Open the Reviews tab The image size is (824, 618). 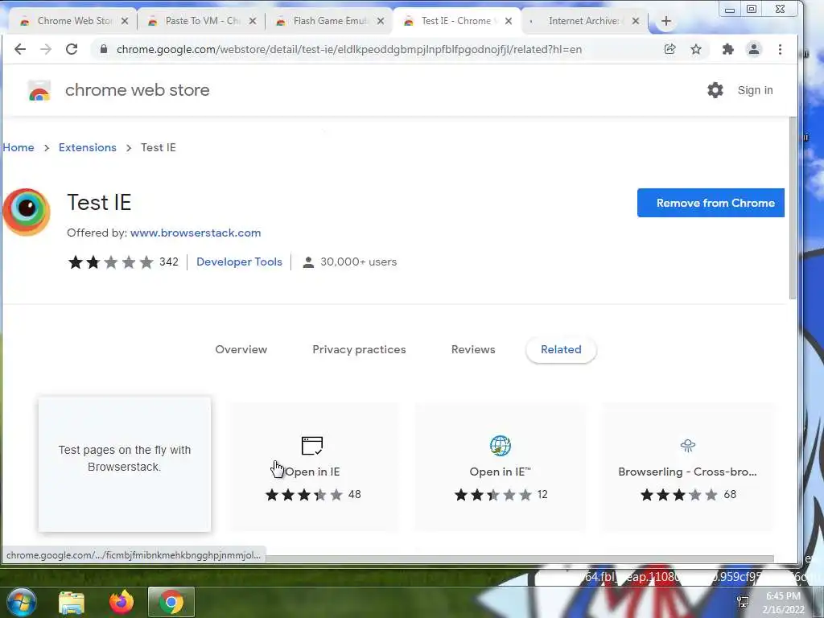click(x=473, y=349)
